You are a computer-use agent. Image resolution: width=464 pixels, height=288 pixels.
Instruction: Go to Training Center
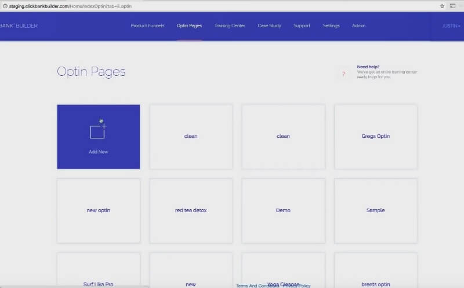tap(230, 25)
